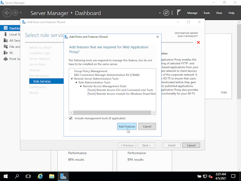Collapse Remote Access Management Tools node
The width and height of the screenshot is (241, 181).
point(81,86)
